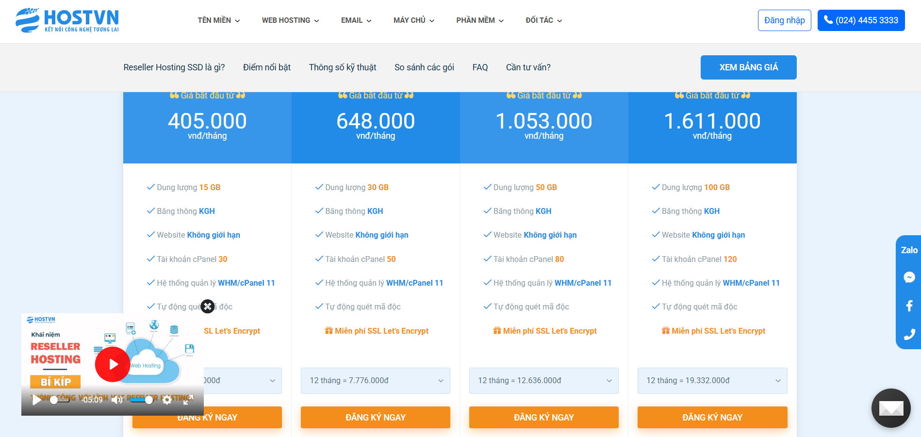Screen dimensions: 921x437
Task: Close the floating video popup
Action: pos(208,306)
